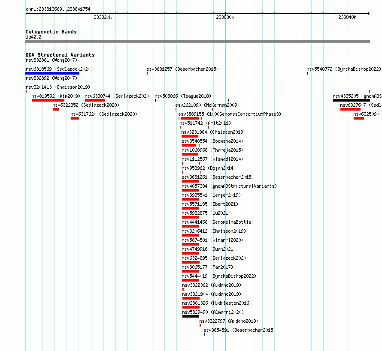This screenshot has width=382, height=351.
Task: Click the 233820k ruler tick label
Action: [x=103, y=17]
